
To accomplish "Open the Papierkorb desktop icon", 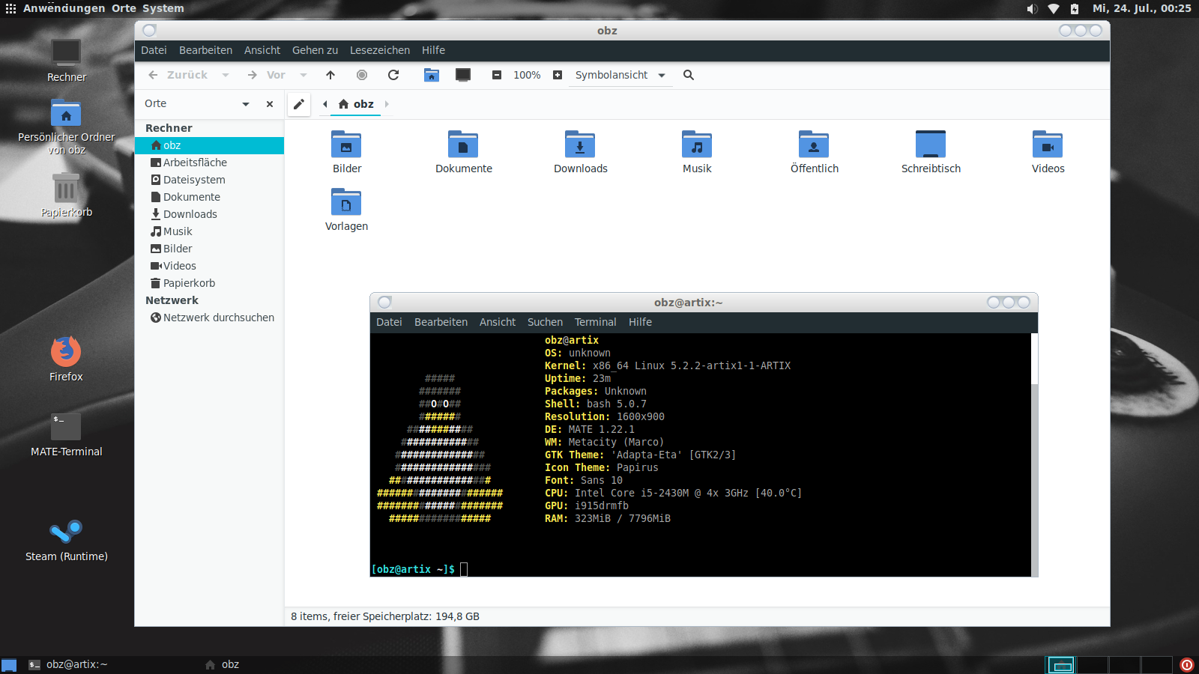I will point(66,187).
